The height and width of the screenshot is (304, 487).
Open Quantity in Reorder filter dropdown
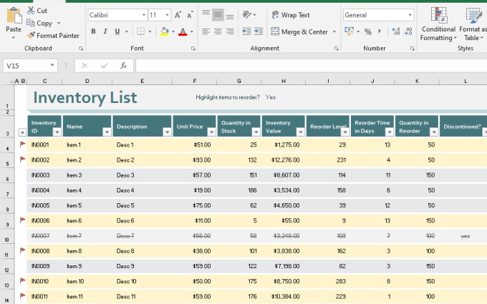click(x=434, y=132)
